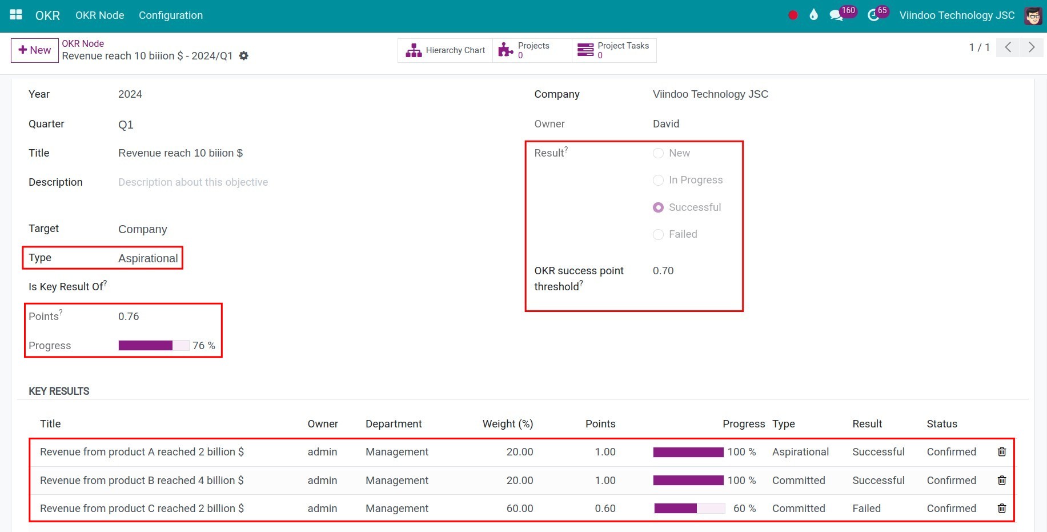Open the apps grid menu
Viewport: 1047px width, 532px height.
pos(15,15)
